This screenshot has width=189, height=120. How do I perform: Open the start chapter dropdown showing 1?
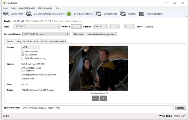point(114,27)
